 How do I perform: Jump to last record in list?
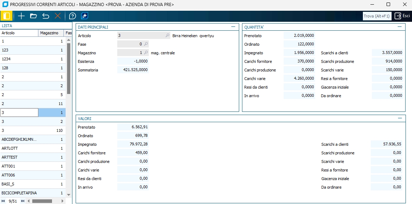[23, 201]
